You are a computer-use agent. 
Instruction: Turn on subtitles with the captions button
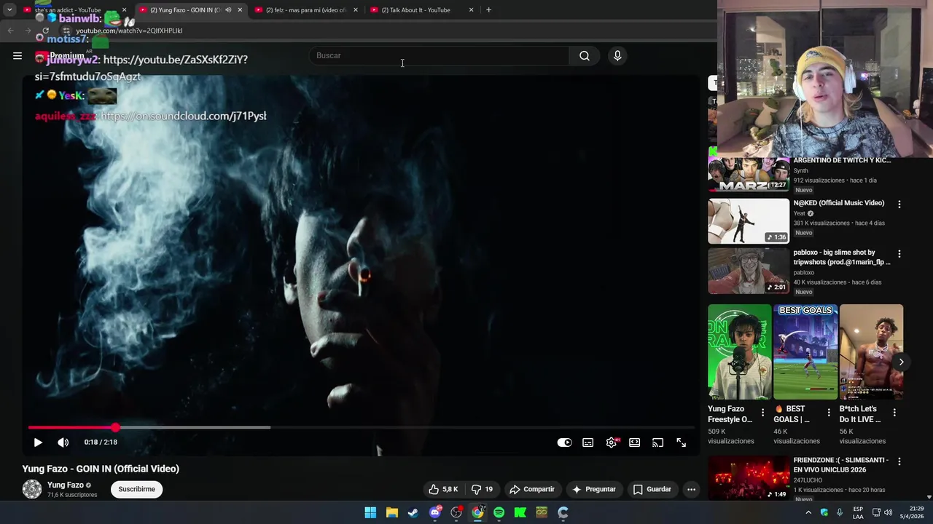pos(588,442)
